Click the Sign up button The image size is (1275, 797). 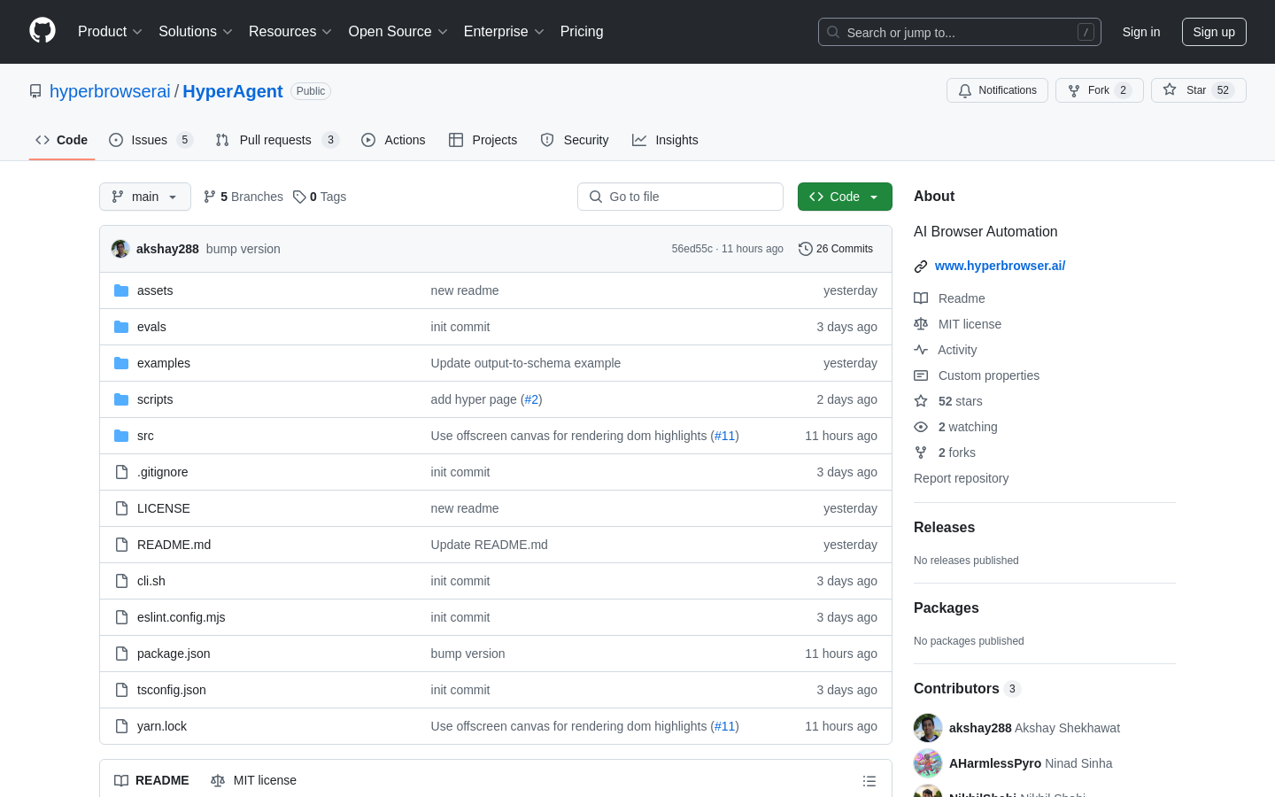click(x=1214, y=32)
